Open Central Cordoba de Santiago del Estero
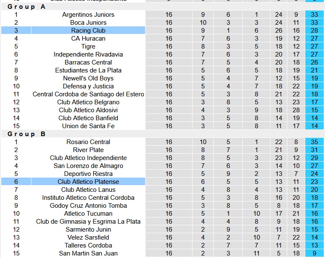325x258 pixels. click(88, 94)
